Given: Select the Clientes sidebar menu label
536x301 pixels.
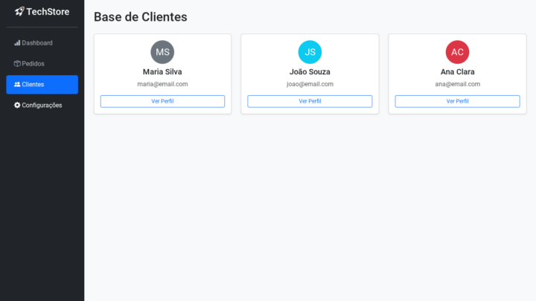Looking at the screenshot, I should [x=33, y=85].
